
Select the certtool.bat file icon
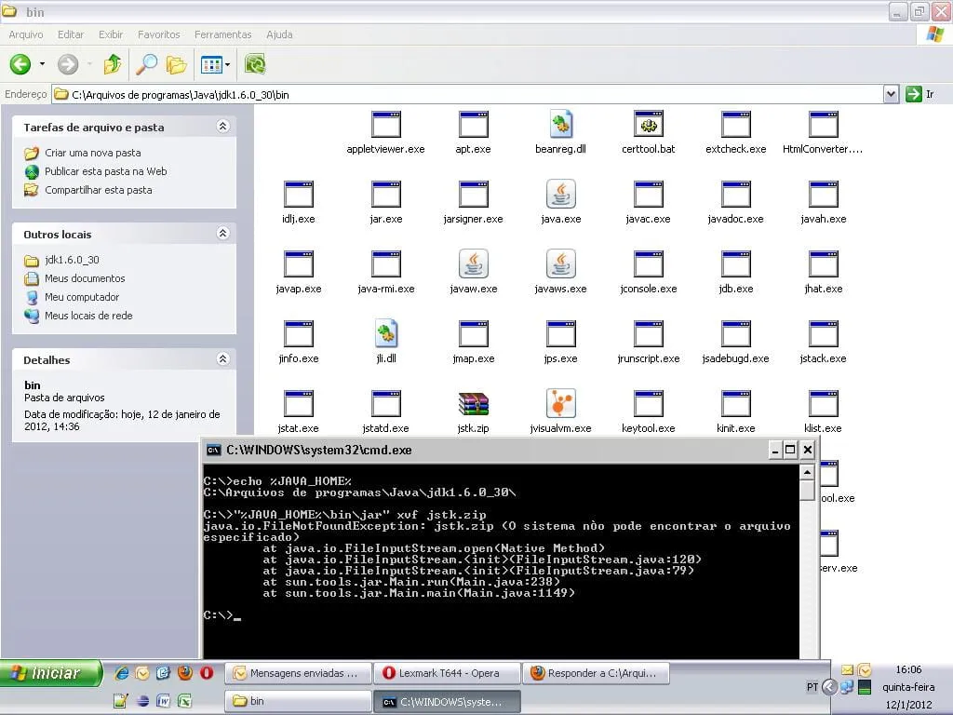coord(648,125)
